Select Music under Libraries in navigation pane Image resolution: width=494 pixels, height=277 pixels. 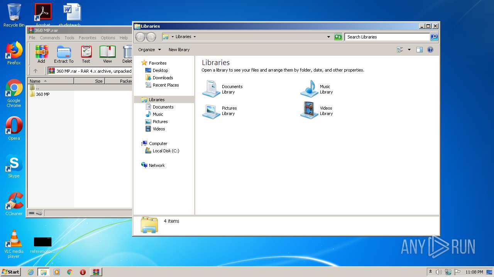coord(154,114)
